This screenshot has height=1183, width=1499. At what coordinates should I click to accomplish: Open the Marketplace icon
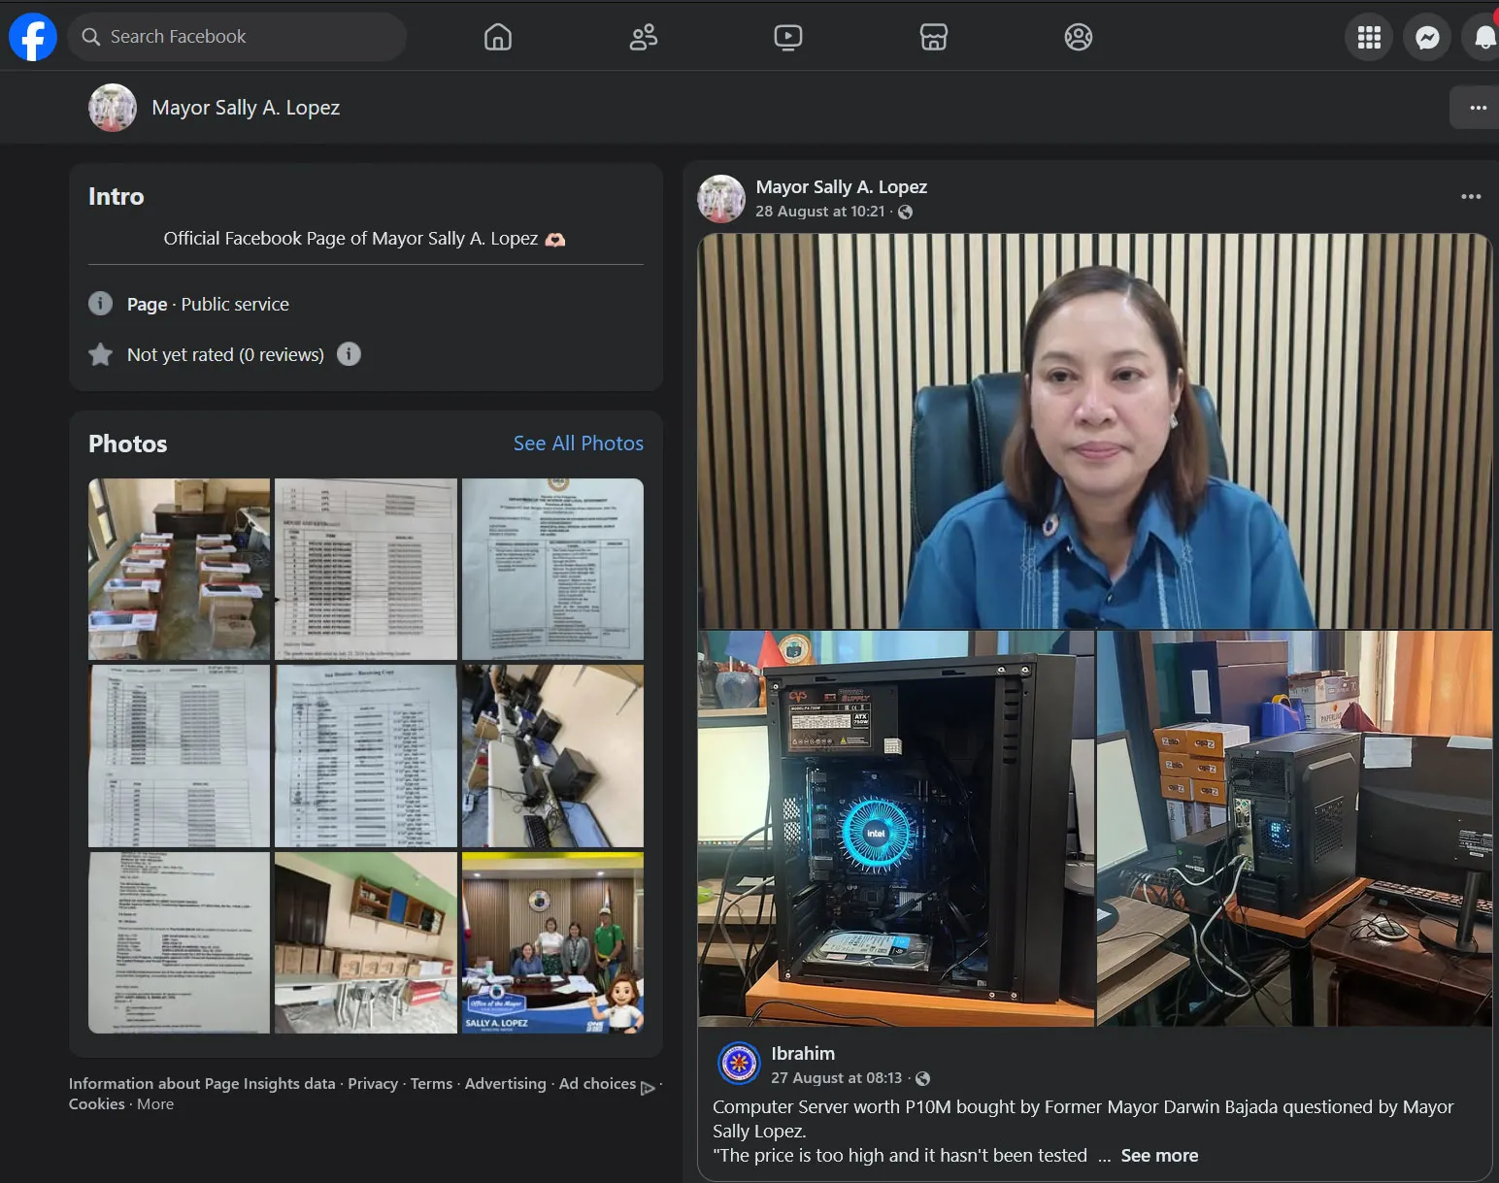[x=933, y=37]
